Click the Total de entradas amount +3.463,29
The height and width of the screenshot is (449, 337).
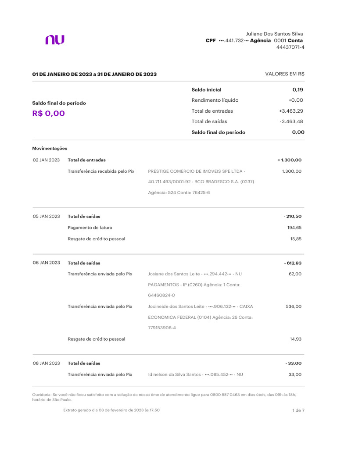pos(291,111)
